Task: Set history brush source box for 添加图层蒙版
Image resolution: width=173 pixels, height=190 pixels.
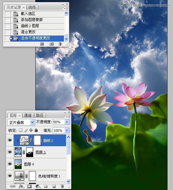Action: 7,20
